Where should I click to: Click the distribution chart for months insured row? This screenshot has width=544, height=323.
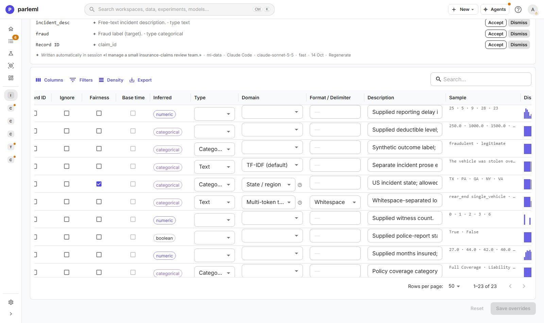(527, 255)
